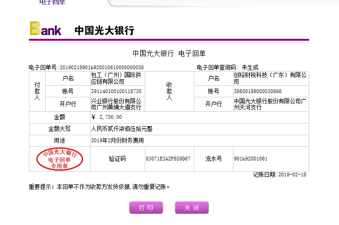This screenshot has height=225, width=339.
Task: Click the 关闭 close button
Action: click(192, 208)
